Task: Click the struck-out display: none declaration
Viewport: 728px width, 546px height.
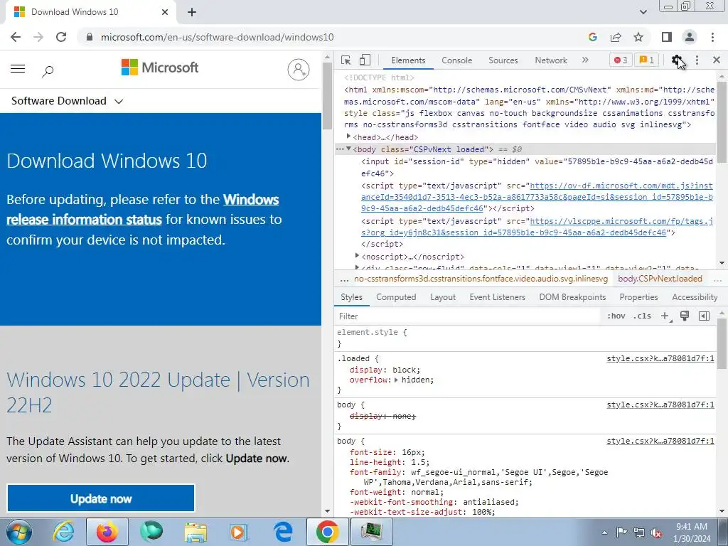Action: coord(382,416)
